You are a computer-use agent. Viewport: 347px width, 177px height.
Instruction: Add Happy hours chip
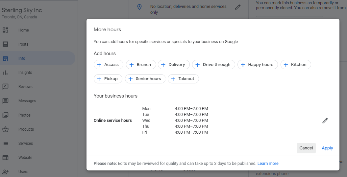tap(258, 65)
